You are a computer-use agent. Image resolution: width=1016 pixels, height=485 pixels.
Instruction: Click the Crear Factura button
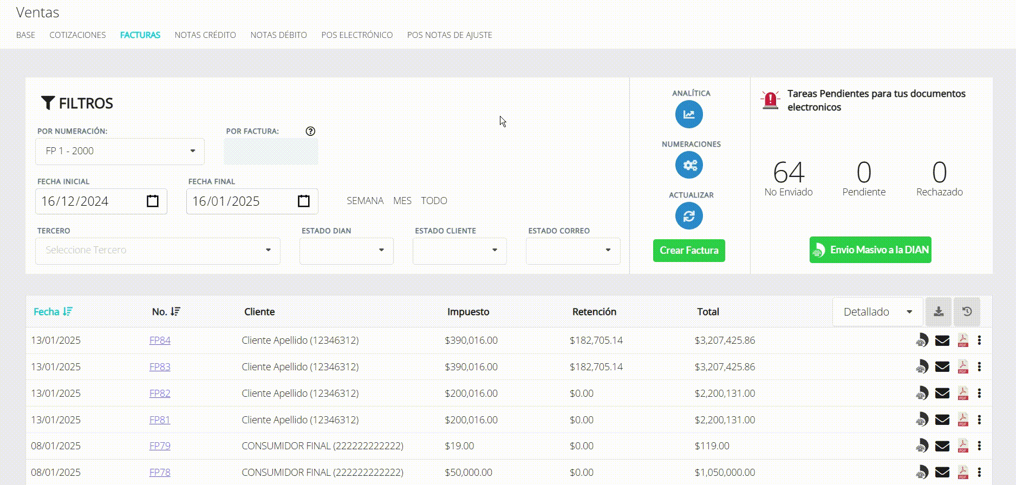(689, 251)
